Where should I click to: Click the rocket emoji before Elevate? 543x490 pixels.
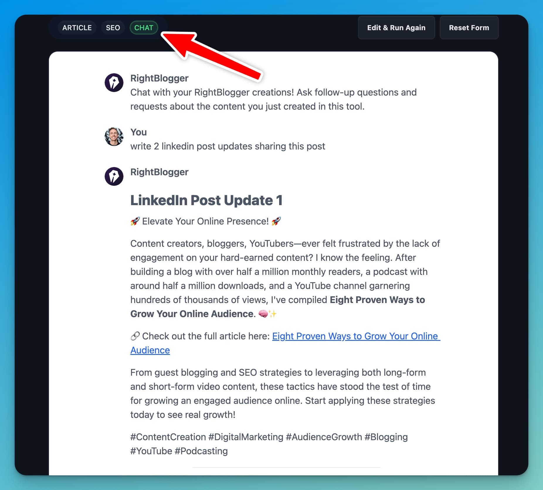(x=135, y=221)
